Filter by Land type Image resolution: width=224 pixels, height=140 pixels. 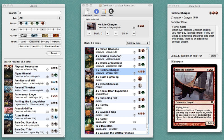(24, 41)
